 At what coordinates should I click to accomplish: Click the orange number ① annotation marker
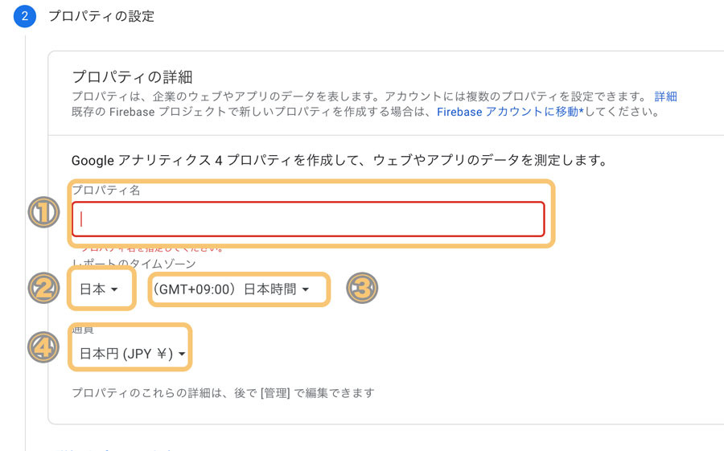[43, 212]
